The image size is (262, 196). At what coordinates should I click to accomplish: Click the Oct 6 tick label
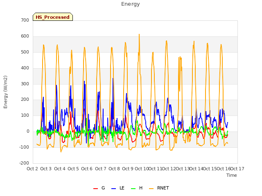(x=87, y=169)
